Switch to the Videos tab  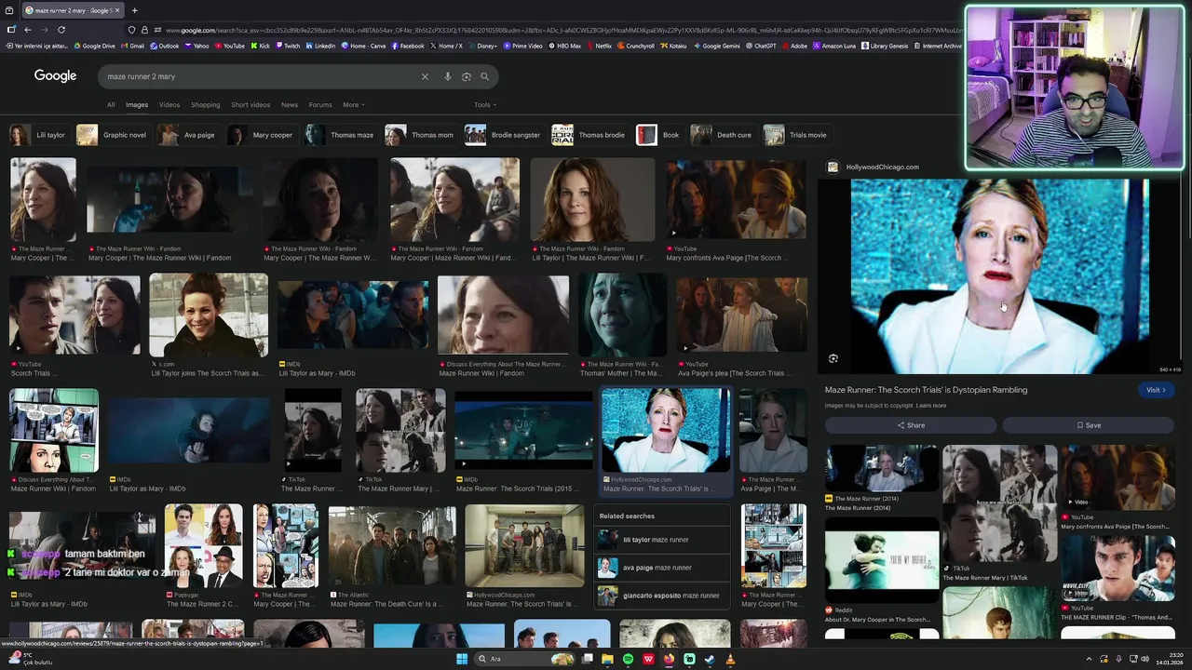(169, 105)
